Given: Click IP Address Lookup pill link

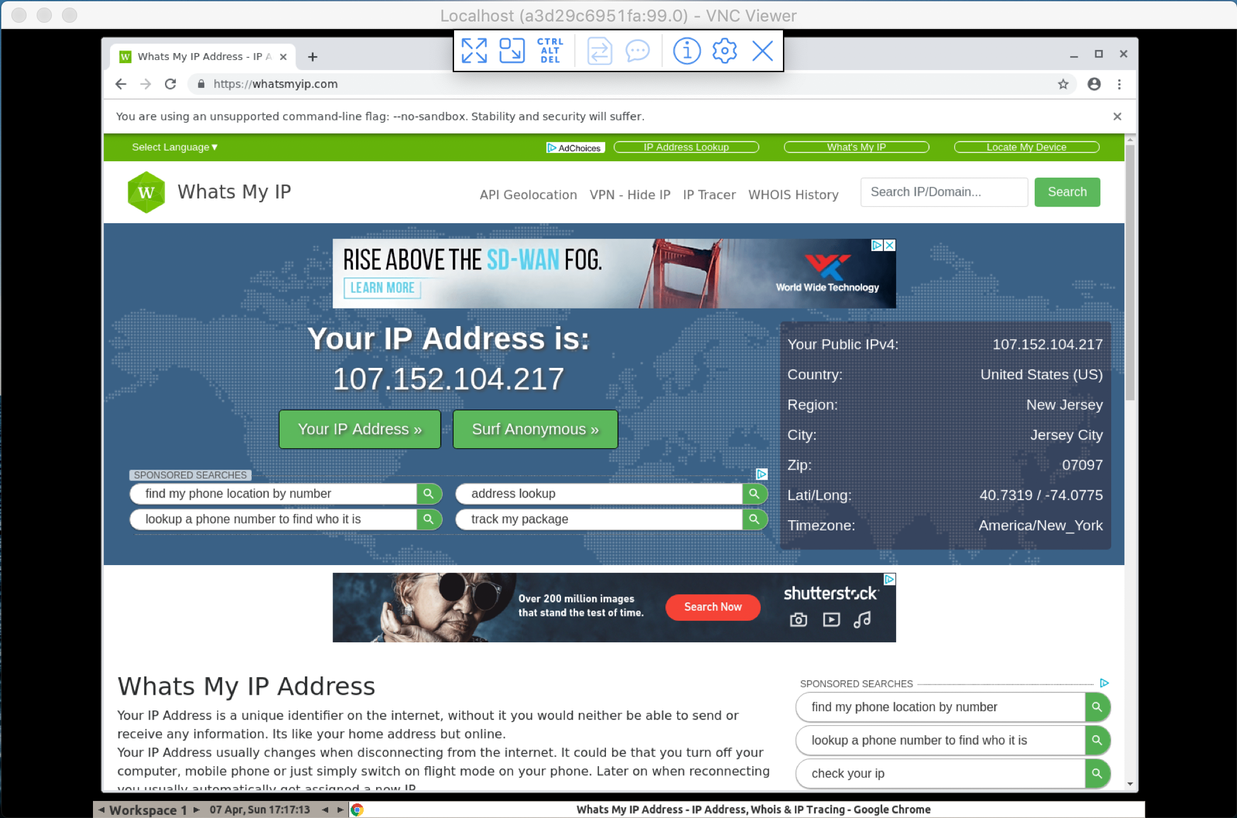Looking at the screenshot, I should pyautogui.click(x=686, y=147).
